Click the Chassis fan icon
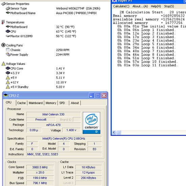Image resolution: width=186 pixels, height=186 pixels. (8, 50)
